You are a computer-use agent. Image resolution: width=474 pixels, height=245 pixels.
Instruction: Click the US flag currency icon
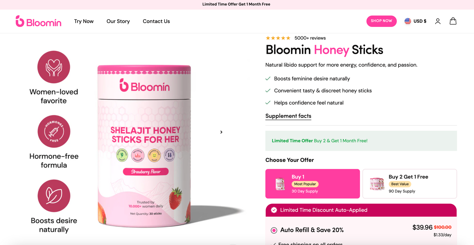point(408,21)
